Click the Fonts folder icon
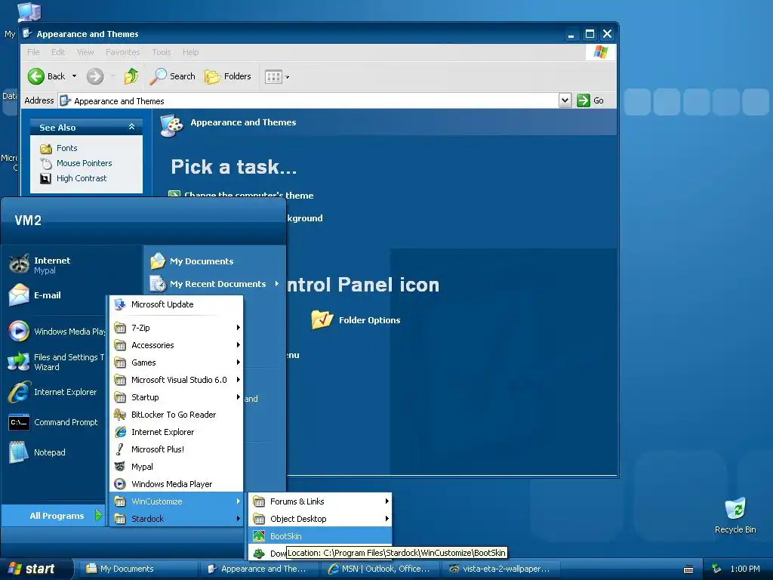This screenshot has width=773, height=580. click(46, 149)
